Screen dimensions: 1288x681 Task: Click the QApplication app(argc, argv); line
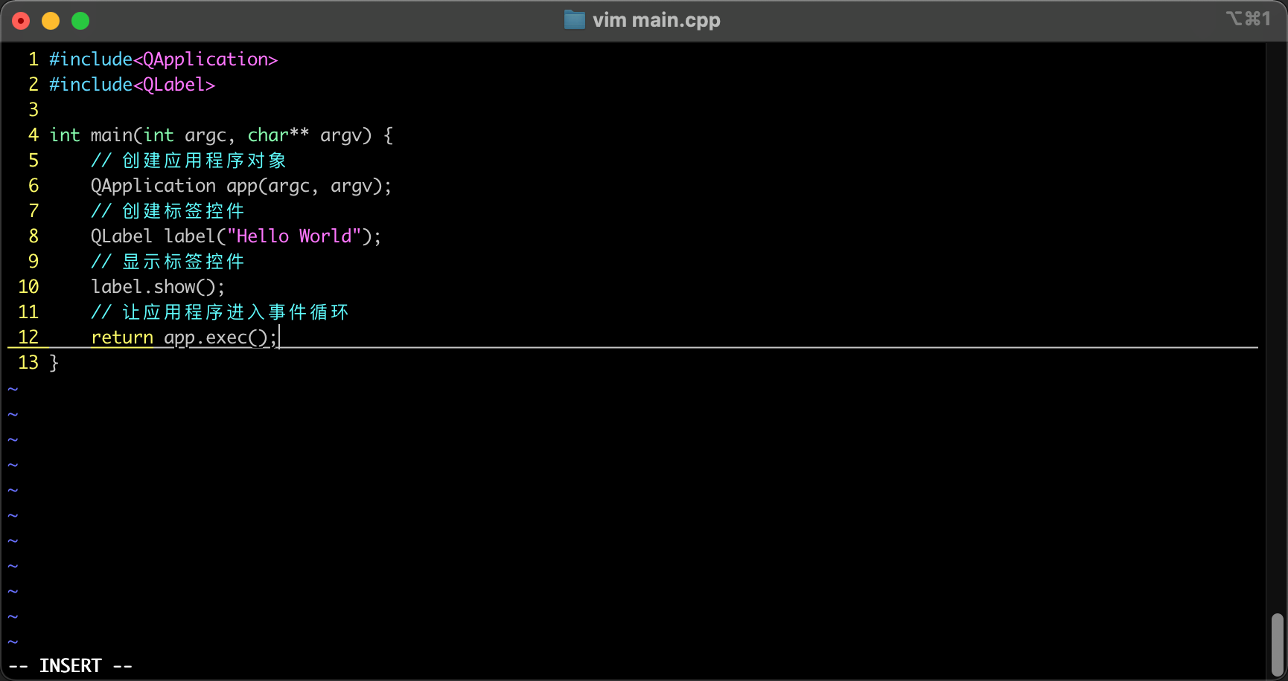(241, 186)
